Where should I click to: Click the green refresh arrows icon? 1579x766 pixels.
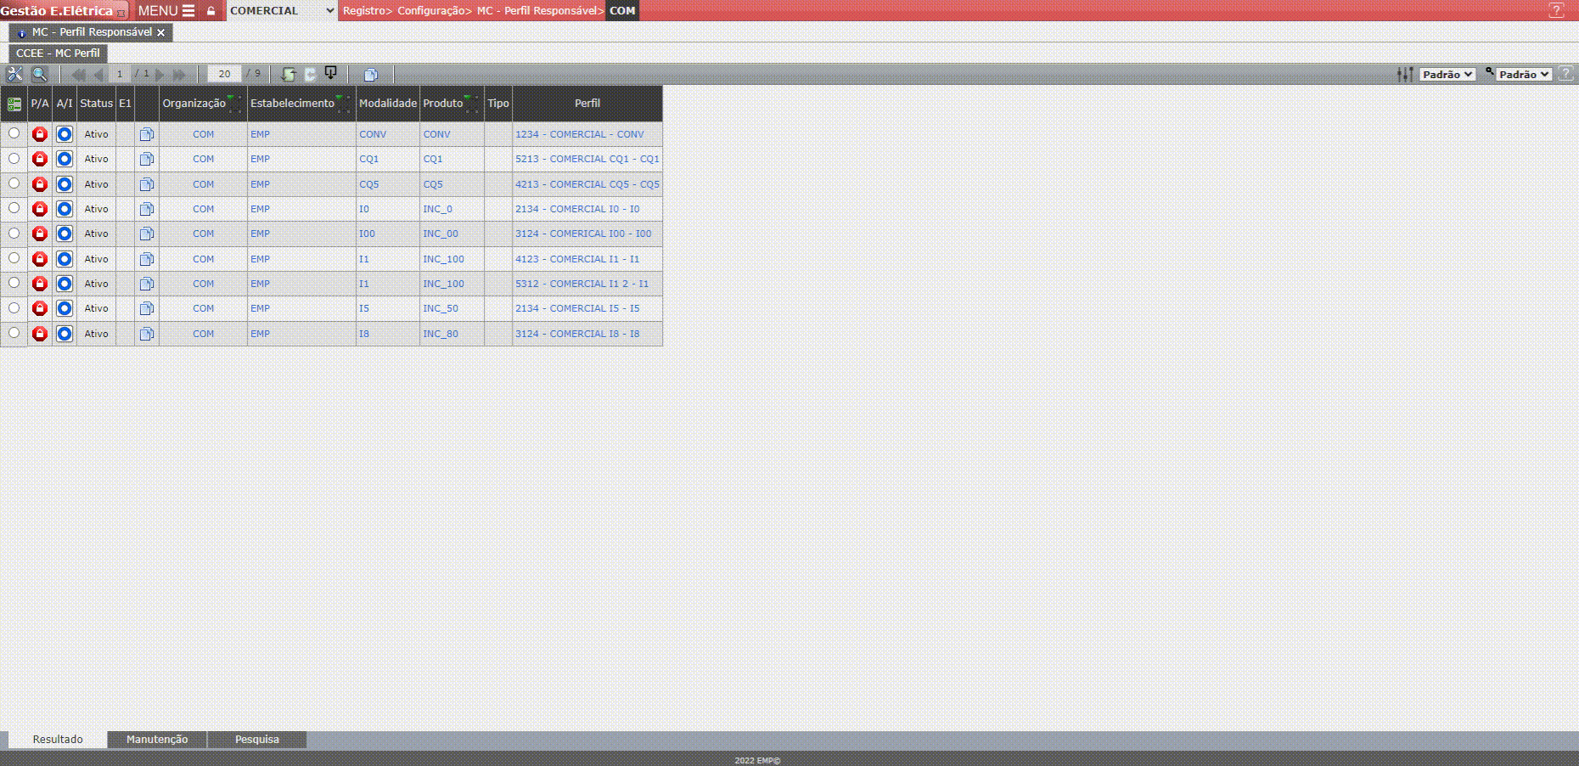288,75
